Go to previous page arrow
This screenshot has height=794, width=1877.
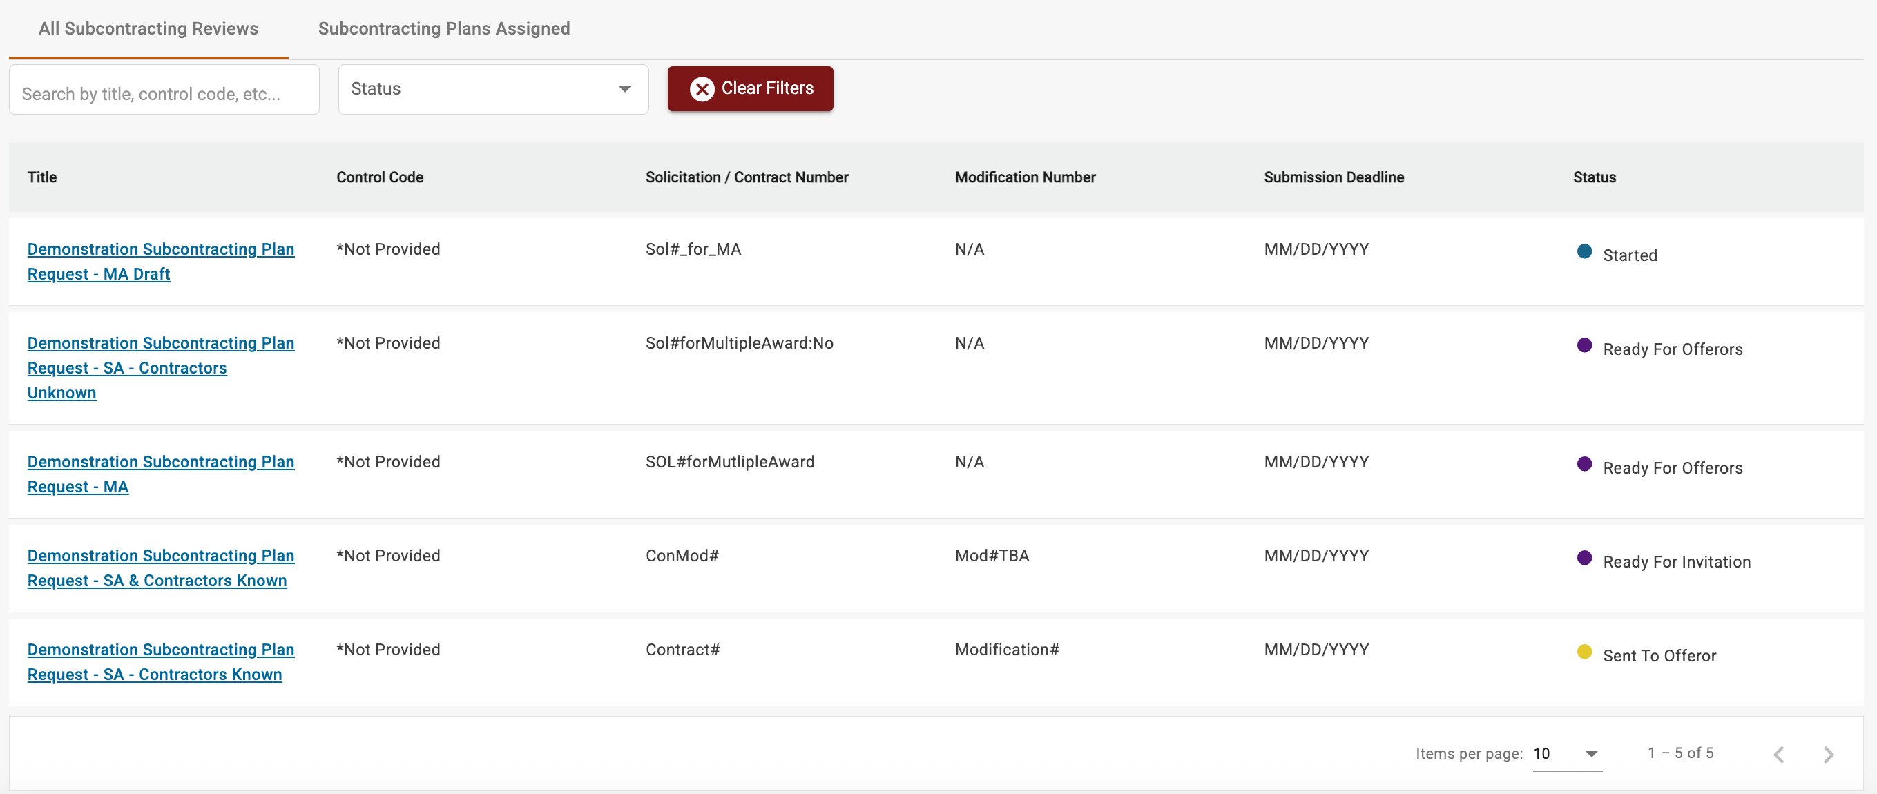[1779, 754]
